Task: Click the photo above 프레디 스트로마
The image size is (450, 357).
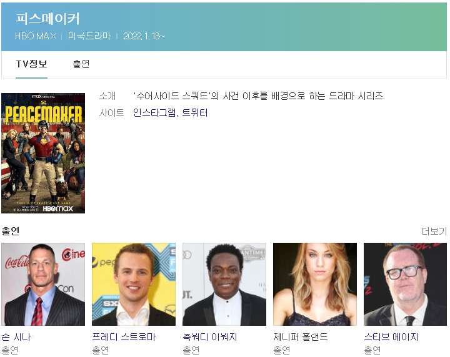Action: coord(134,284)
